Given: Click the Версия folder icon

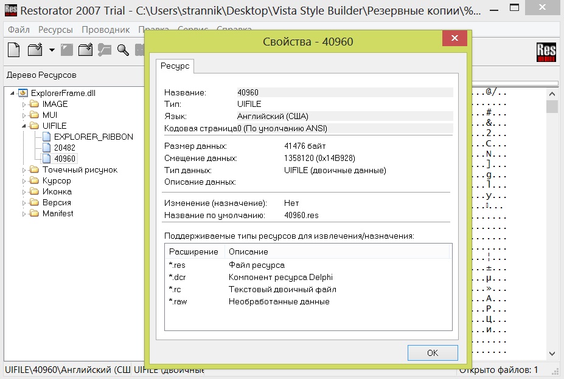Looking at the screenshot, I should [x=34, y=203].
